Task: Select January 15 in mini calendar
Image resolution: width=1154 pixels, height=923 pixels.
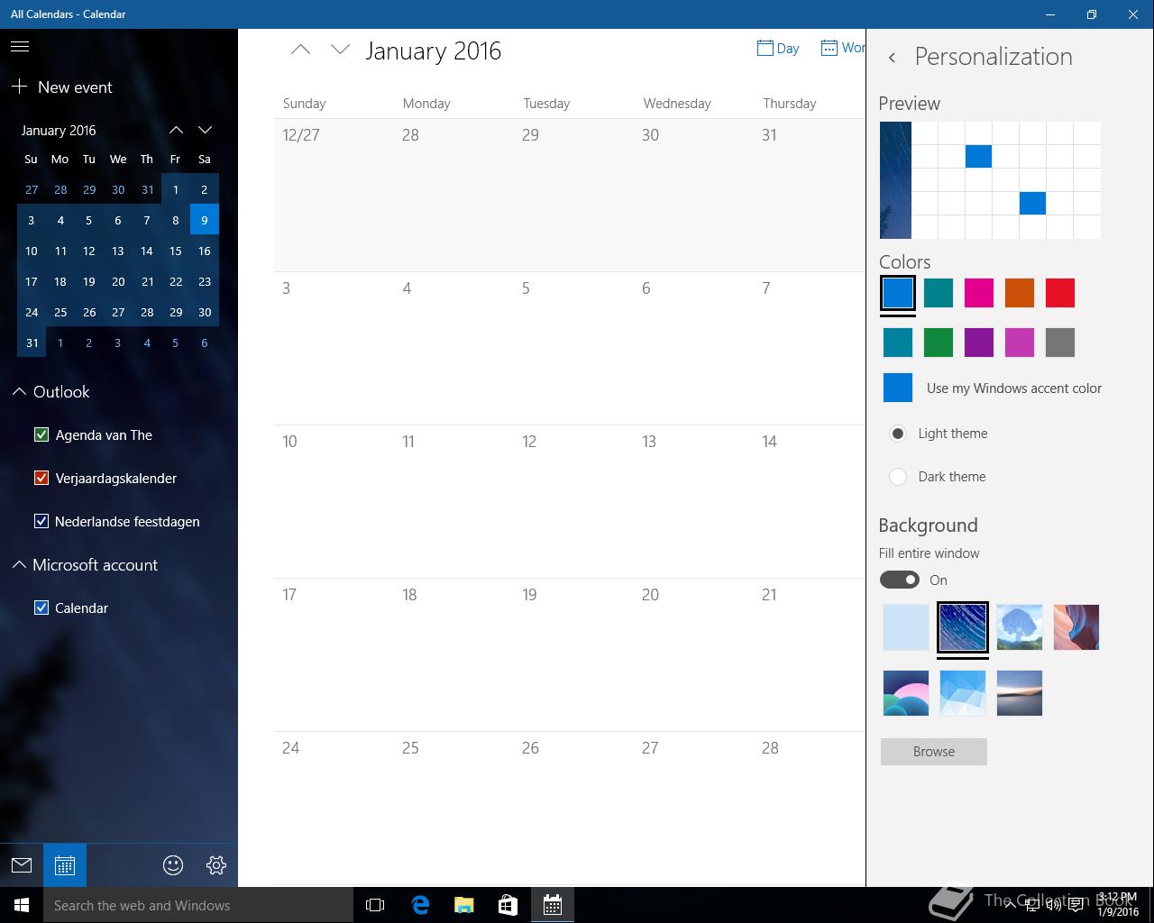Action: 176,251
